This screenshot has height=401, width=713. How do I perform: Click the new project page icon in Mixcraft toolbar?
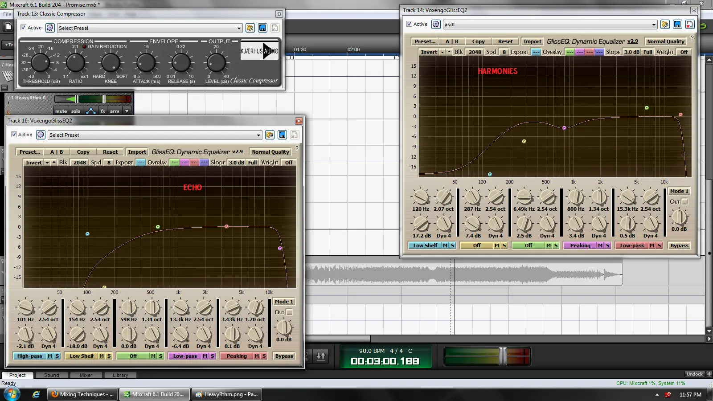[x=8, y=27]
